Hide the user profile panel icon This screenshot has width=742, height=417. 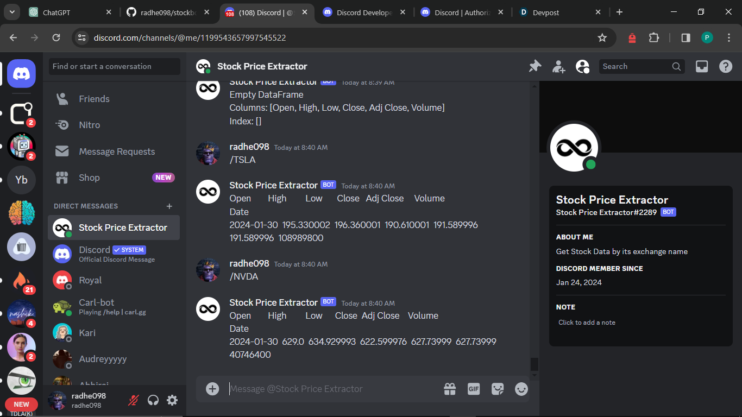[x=582, y=66]
